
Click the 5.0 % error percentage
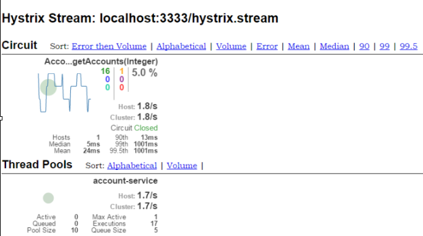click(x=145, y=73)
